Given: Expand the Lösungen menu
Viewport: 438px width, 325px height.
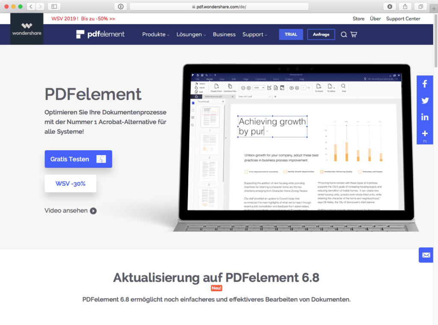Looking at the screenshot, I should point(191,34).
